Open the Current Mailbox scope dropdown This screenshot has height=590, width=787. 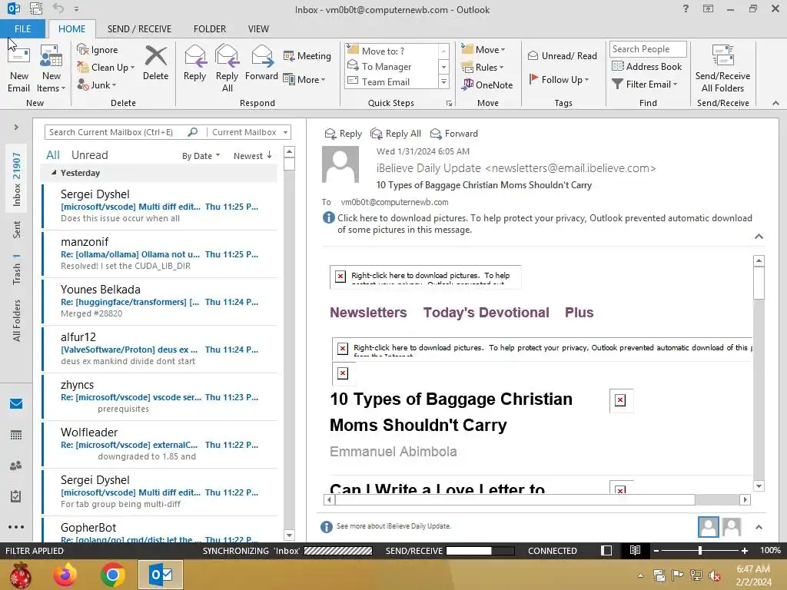(x=250, y=132)
